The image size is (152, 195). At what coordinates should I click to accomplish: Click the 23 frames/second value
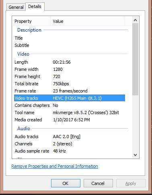[70, 91]
